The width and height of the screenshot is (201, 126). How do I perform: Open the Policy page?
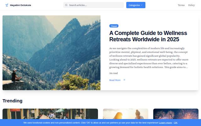pyautogui.click(x=191, y=5)
